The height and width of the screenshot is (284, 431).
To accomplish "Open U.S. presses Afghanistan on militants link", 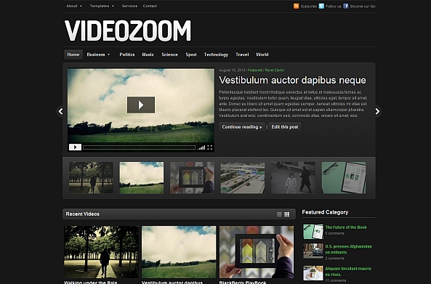I will coord(349,249).
